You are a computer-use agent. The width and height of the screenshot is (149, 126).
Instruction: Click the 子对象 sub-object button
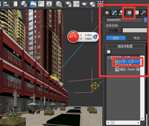114,30
